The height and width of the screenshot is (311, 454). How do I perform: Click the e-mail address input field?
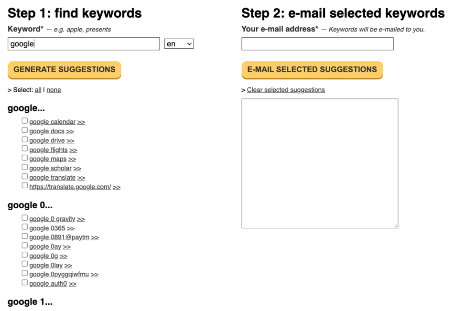tap(317, 44)
